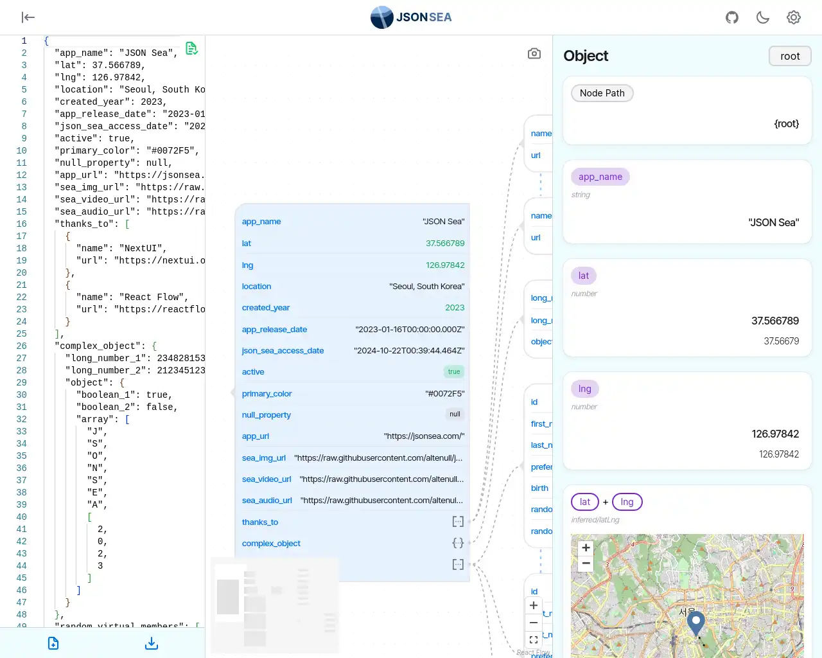Click line number 40 in the gutter
822x658 pixels.
(x=22, y=517)
